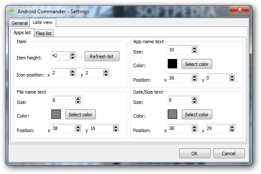Increase File name position y value

116,127
